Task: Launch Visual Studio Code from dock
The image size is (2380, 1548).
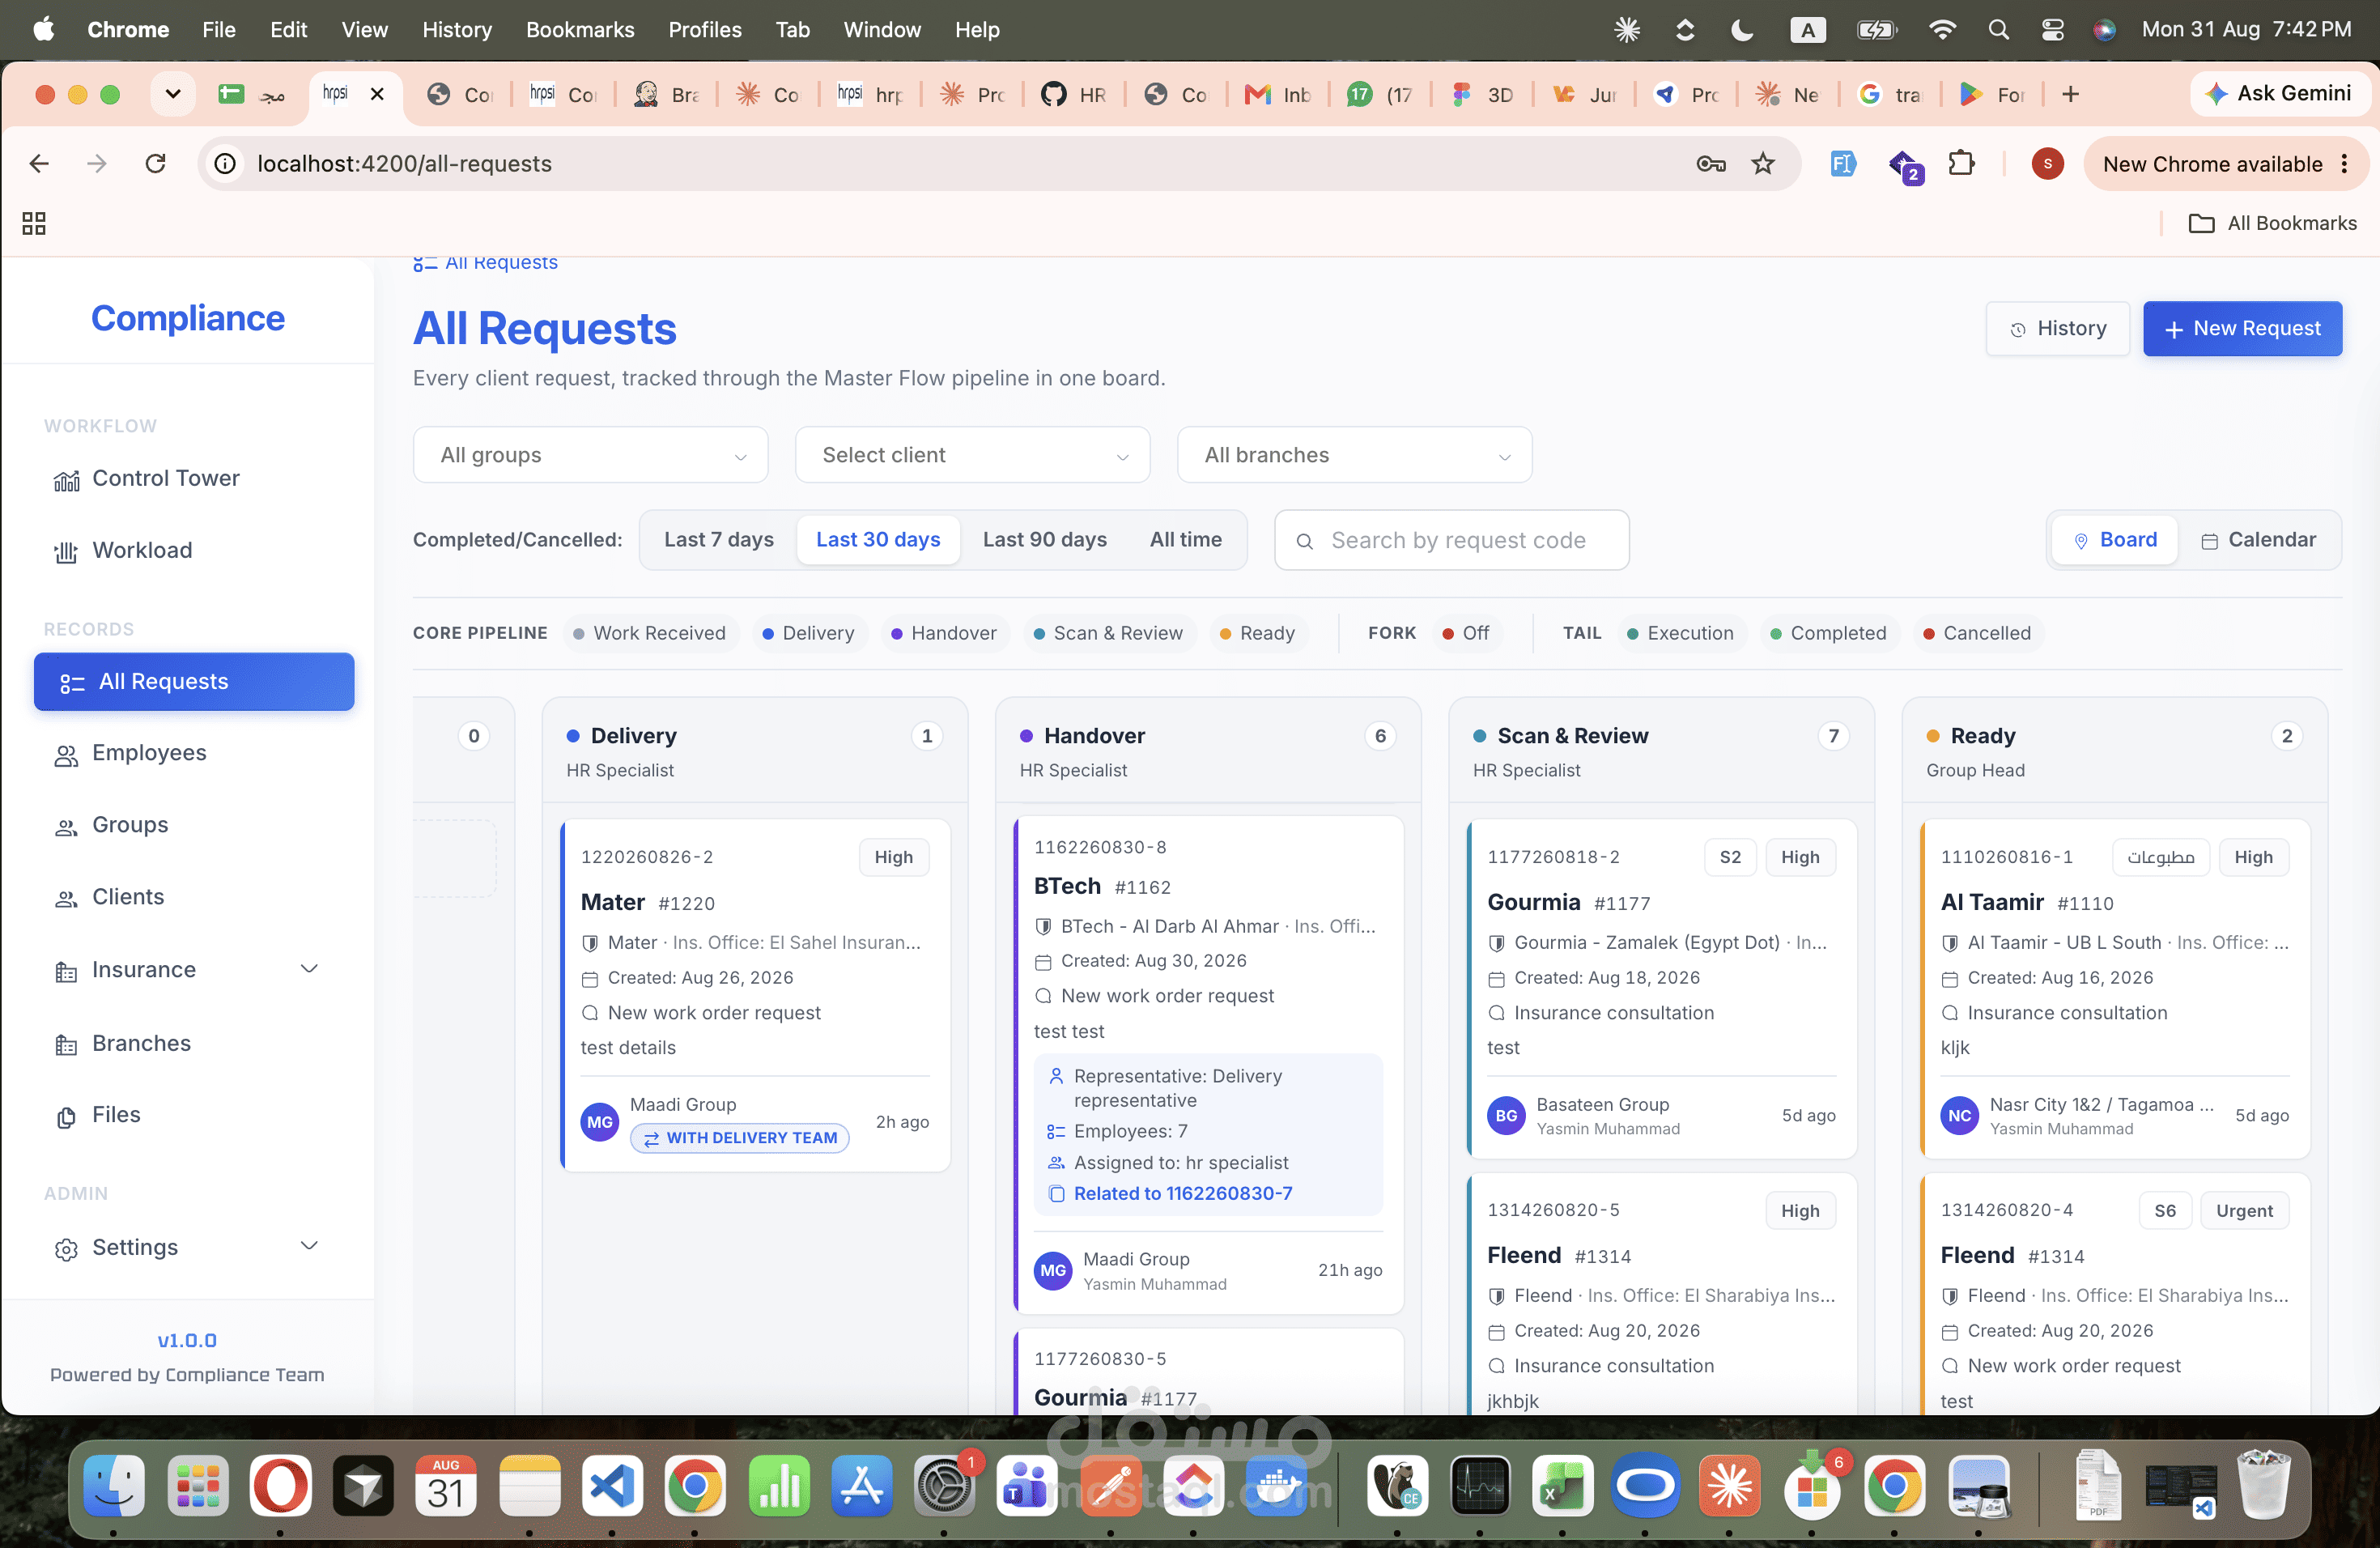Action: click(x=612, y=1485)
